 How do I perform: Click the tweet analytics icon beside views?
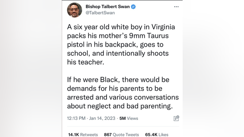coord(176,118)
